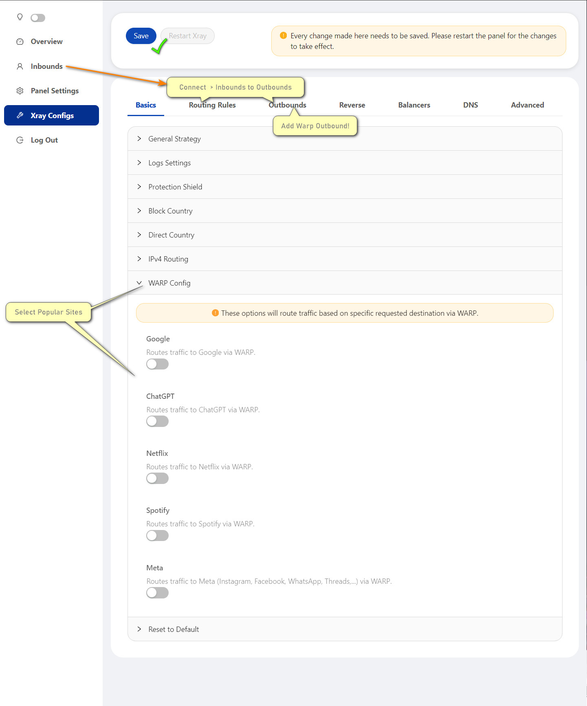This screenshot has width=587, height=706.
Task: Open the Reverse tab
Action: [x=352, y=105]
